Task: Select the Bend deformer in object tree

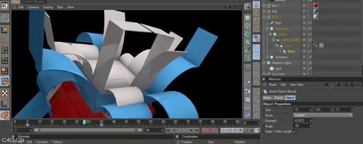Action: click(291, 51)
